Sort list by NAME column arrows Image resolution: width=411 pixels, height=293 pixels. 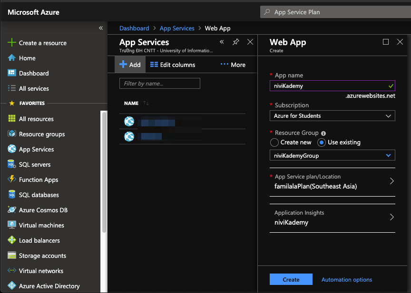[146, 103]
